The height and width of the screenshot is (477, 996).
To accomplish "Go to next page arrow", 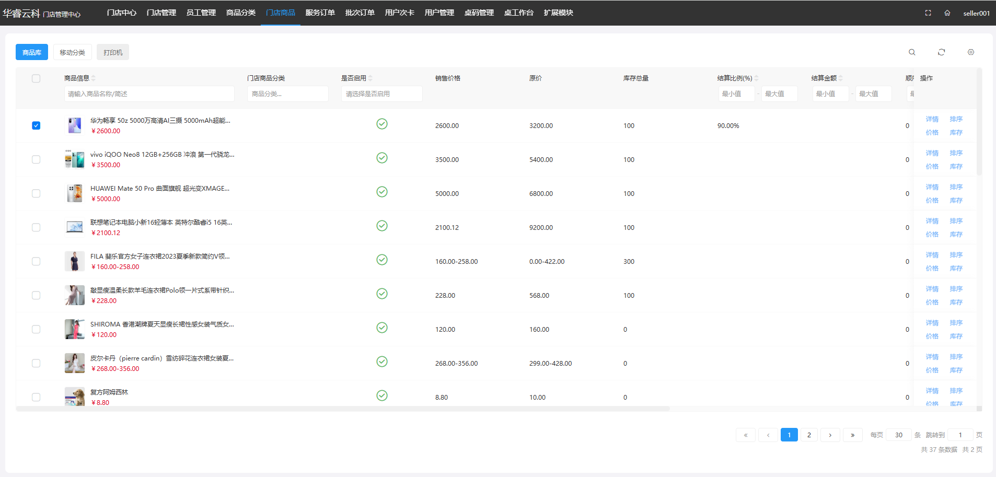I will 830,435.
